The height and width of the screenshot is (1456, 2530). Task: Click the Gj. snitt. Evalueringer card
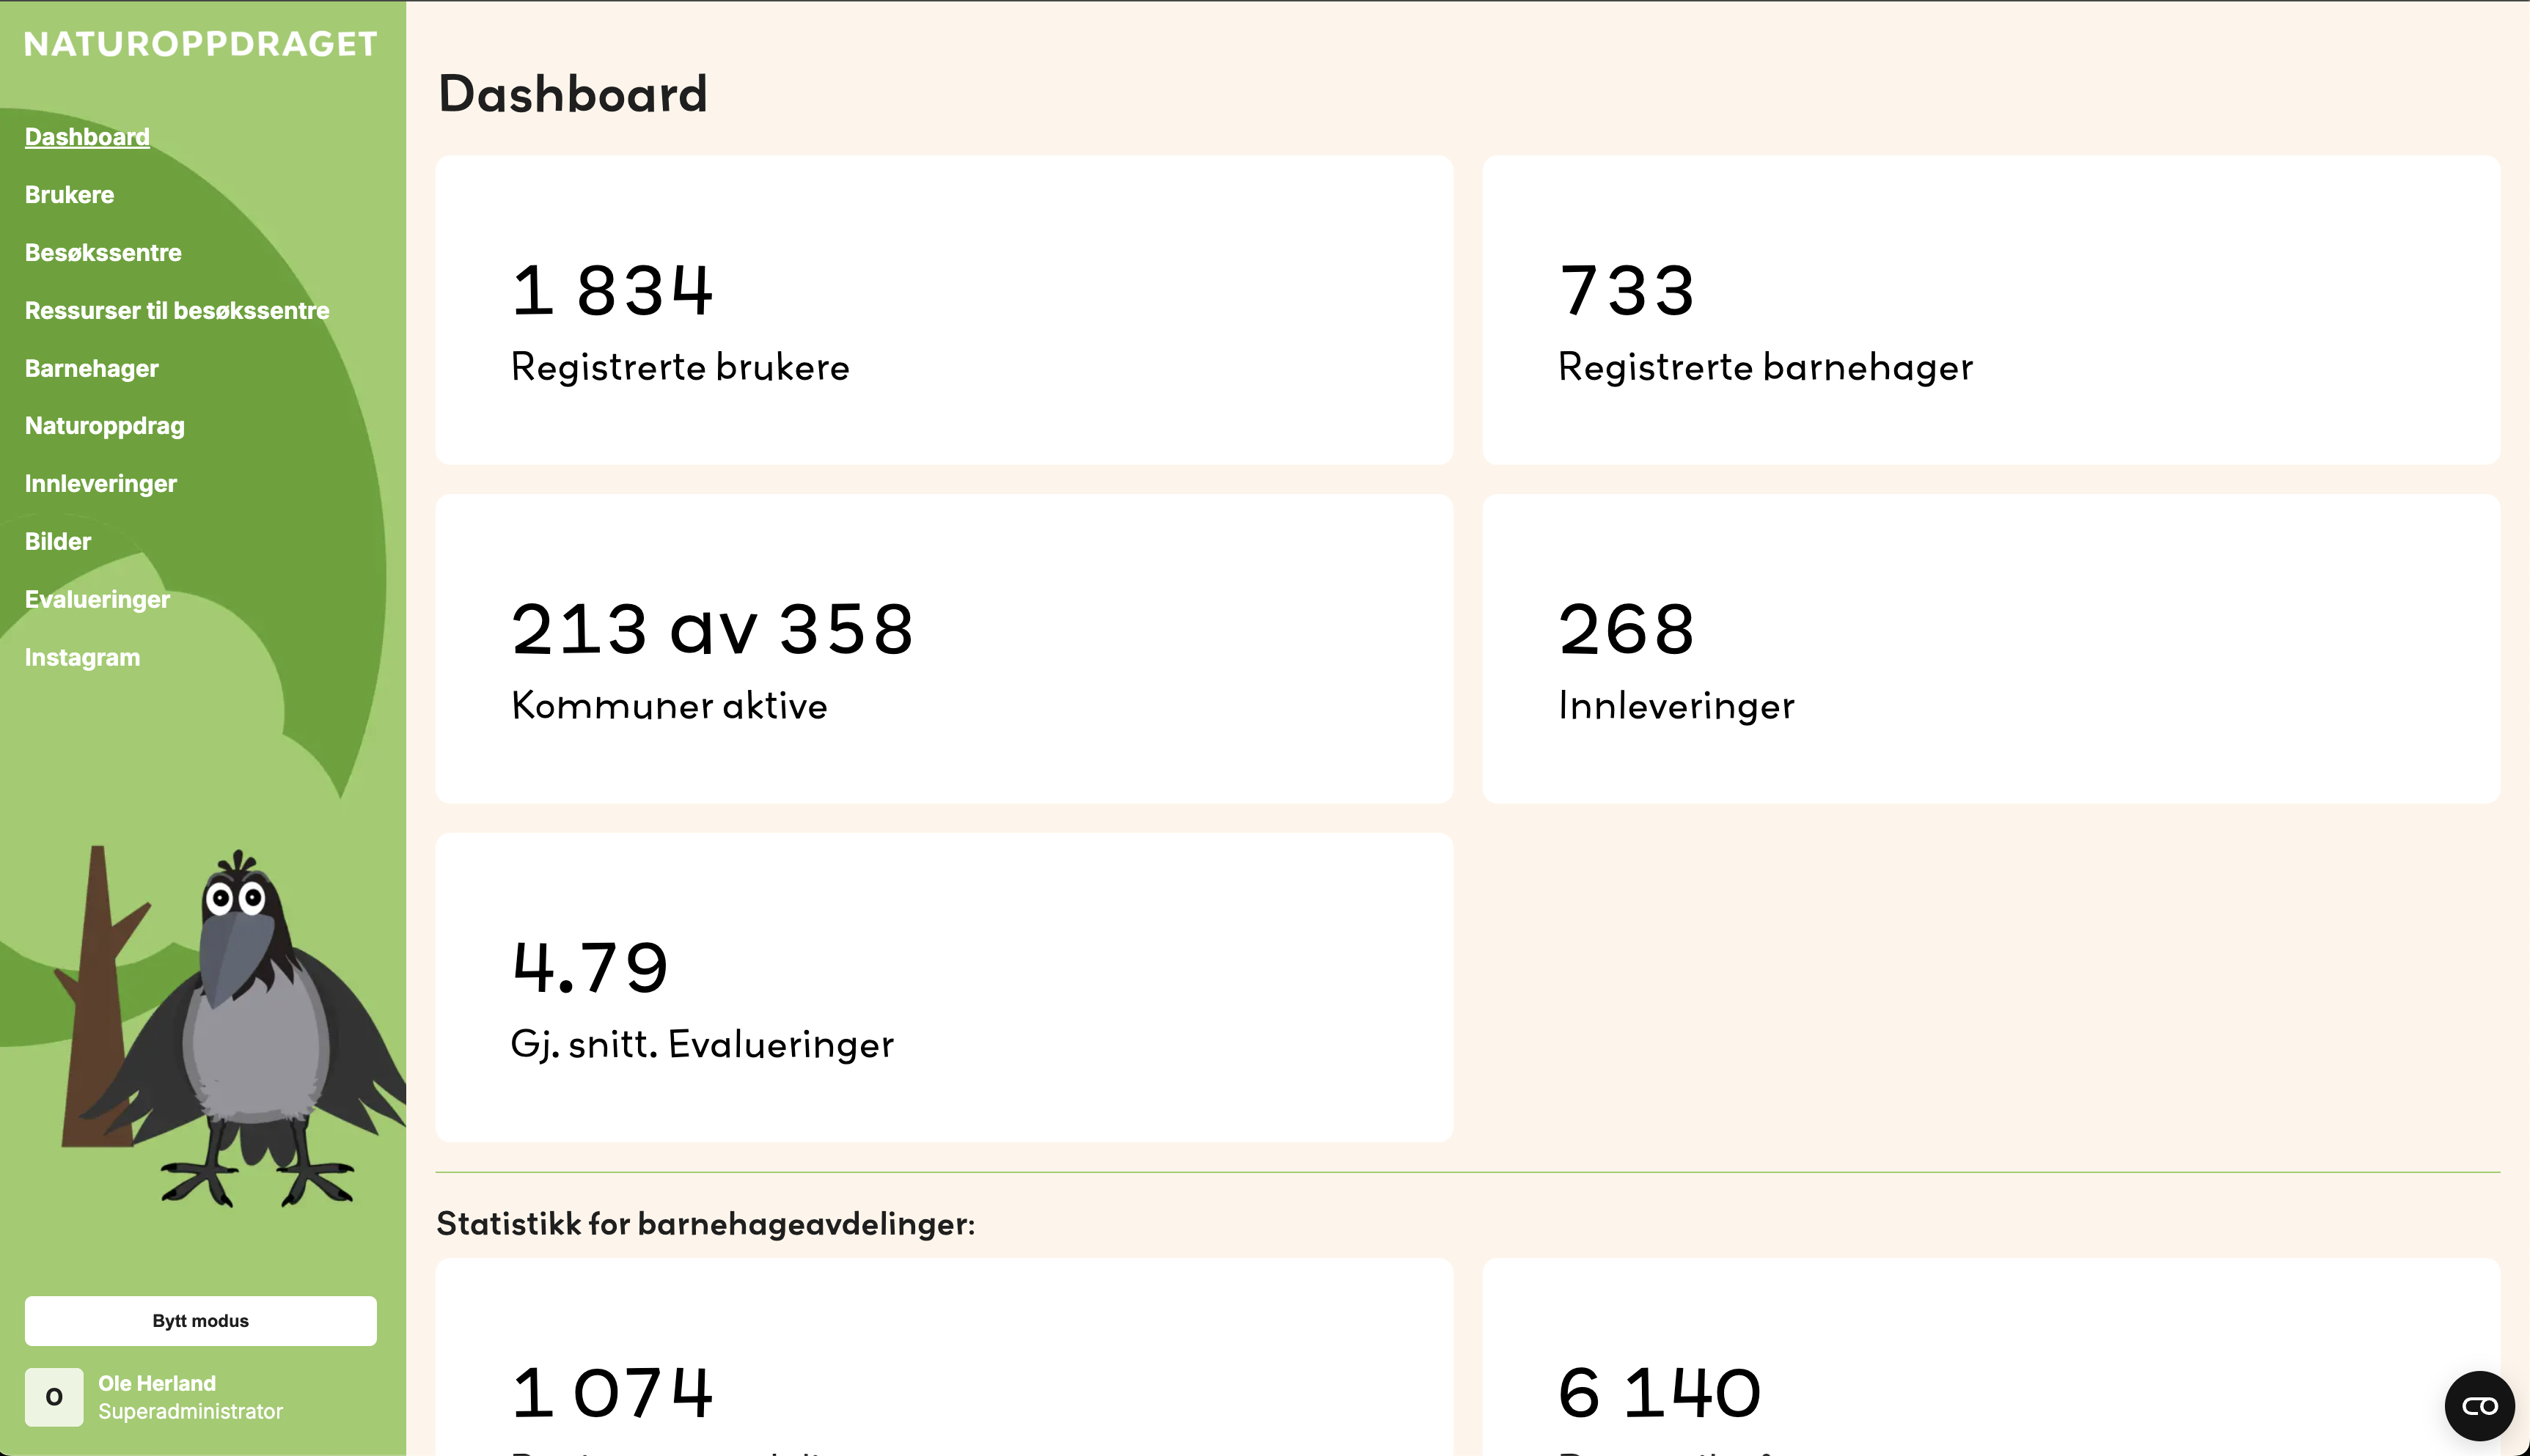click(944, 987)
